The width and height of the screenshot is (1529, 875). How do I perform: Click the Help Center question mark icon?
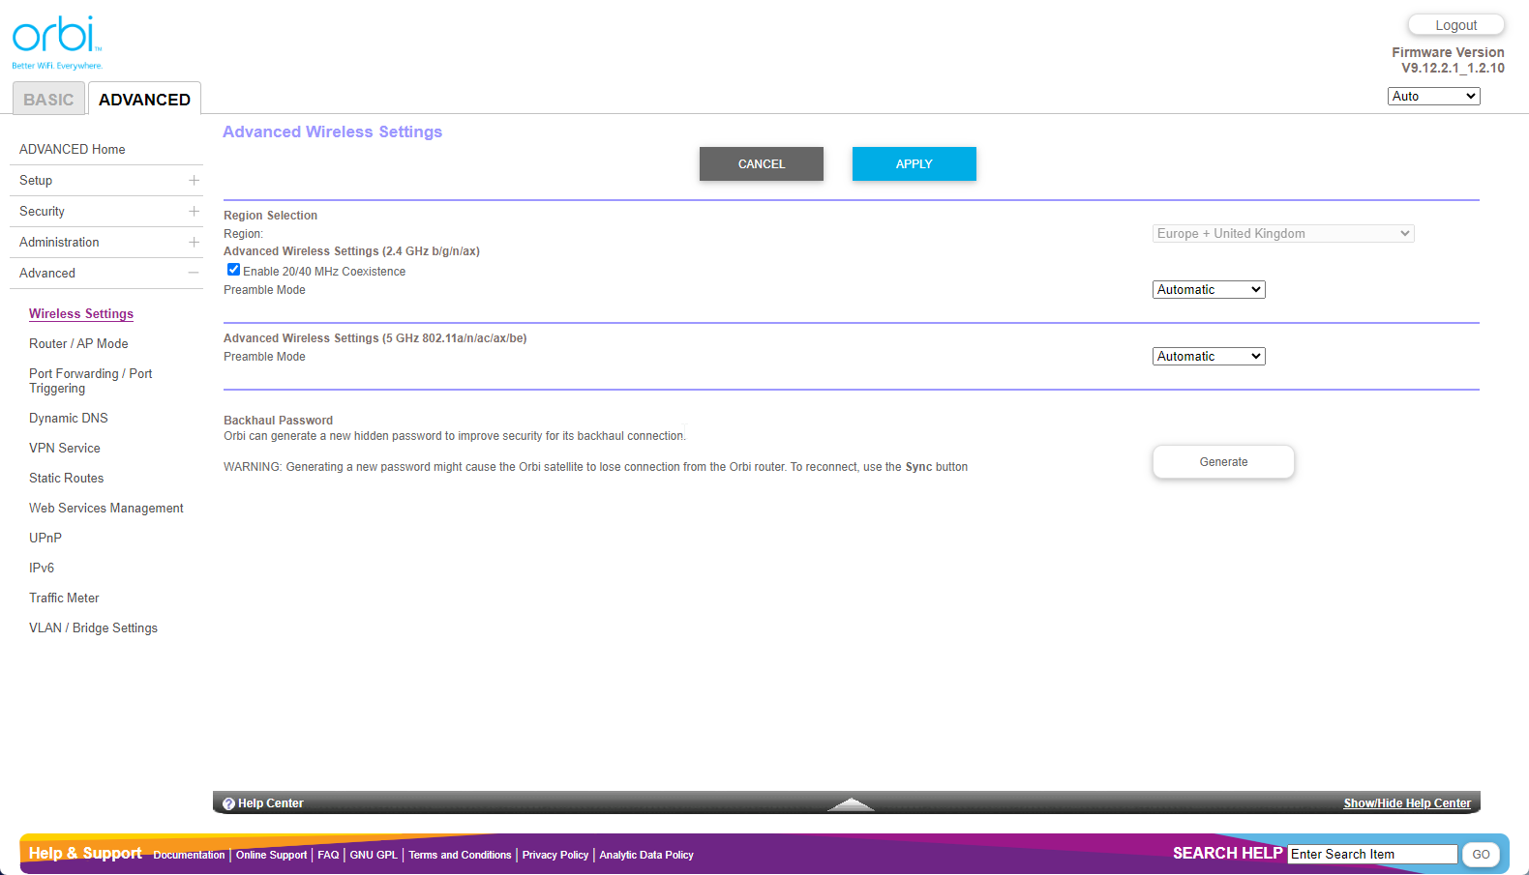click(x=228, y=803)
